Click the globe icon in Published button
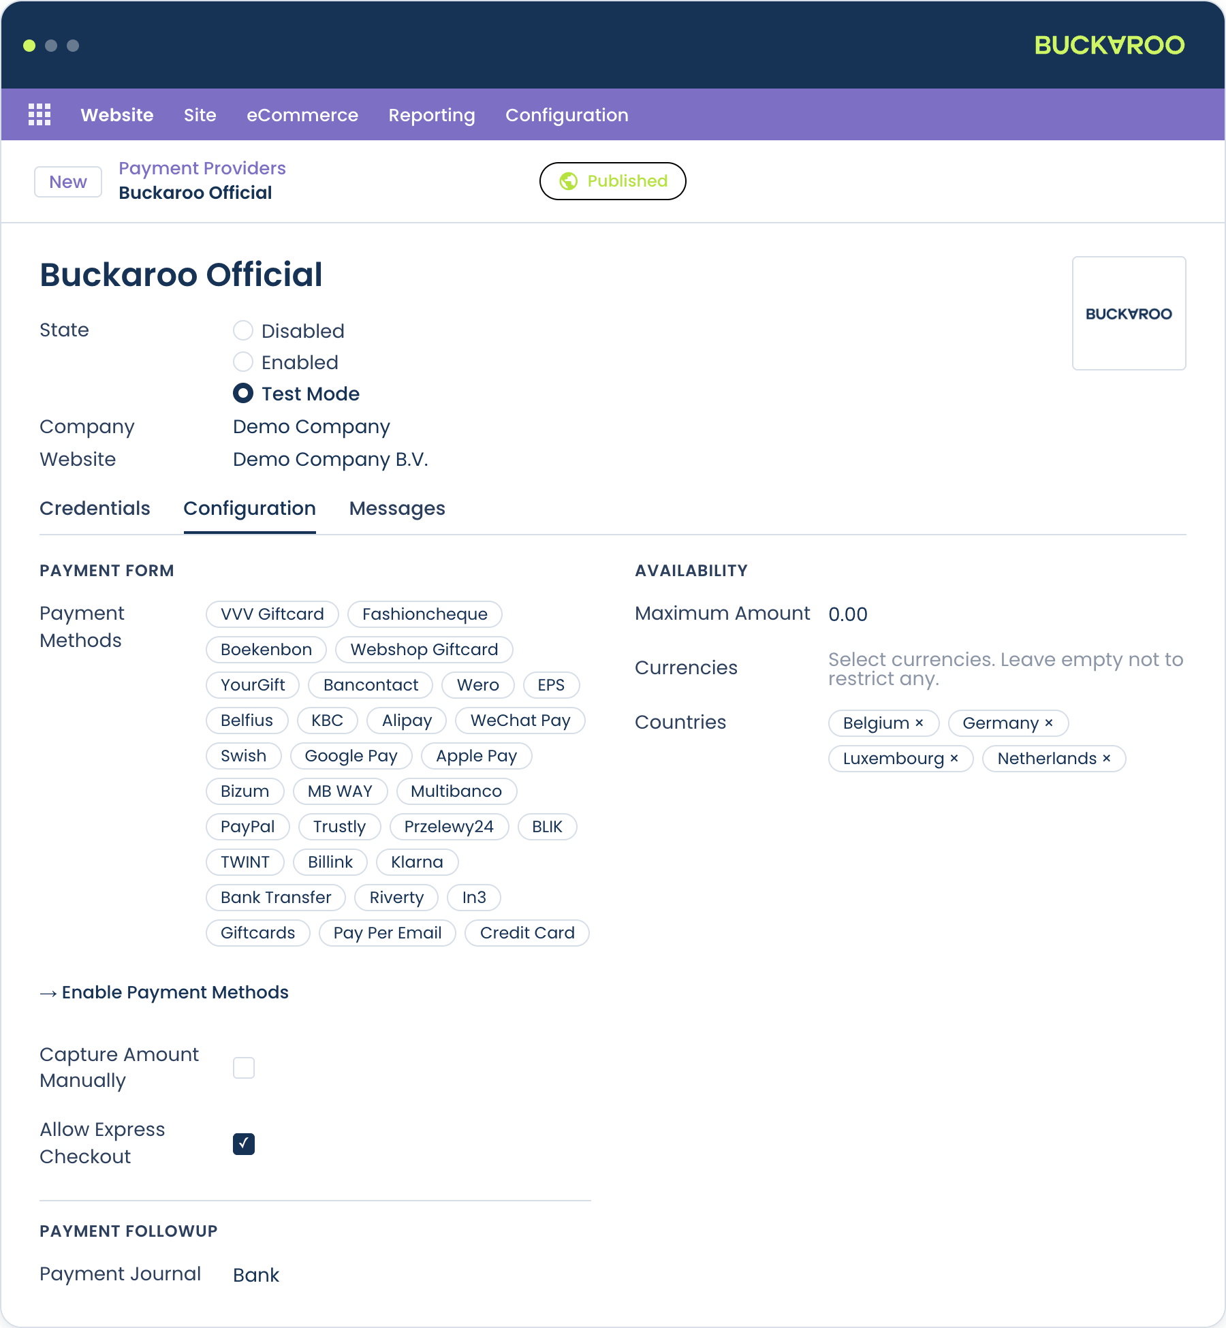The width and height of the screenshot is (1226, 1328). pyautogui.click(x=569, y=181)
